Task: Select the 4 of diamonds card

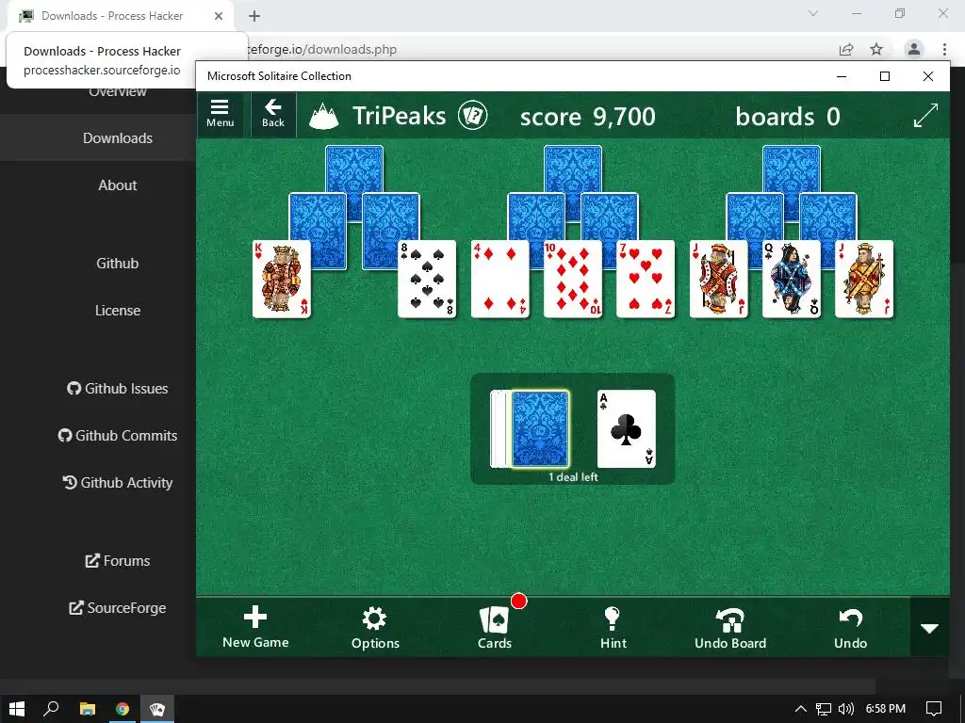Action: pos(499,279)
